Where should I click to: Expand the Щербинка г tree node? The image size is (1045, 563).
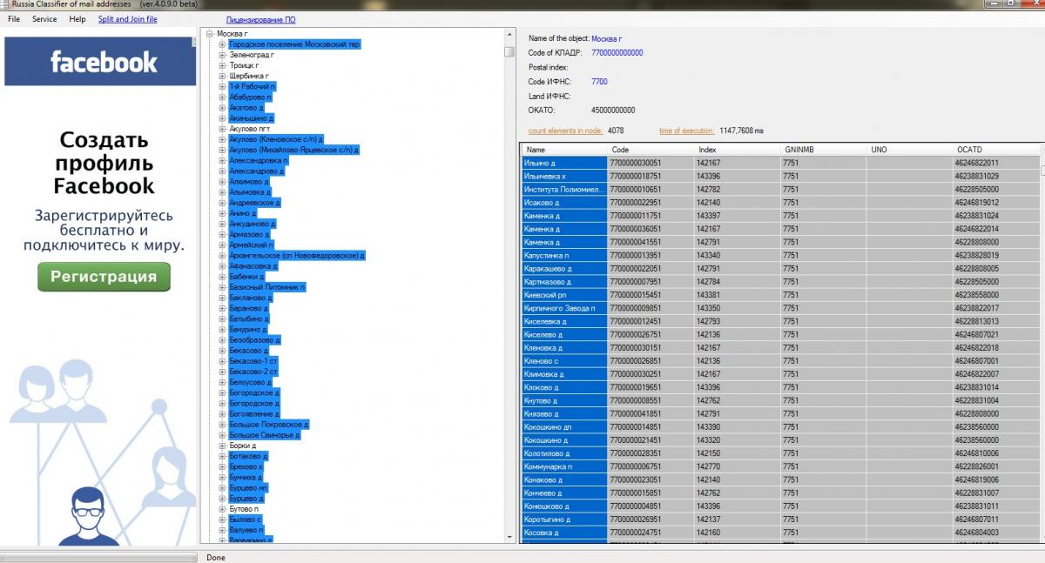pyautogui.click(x=223, y=77)
